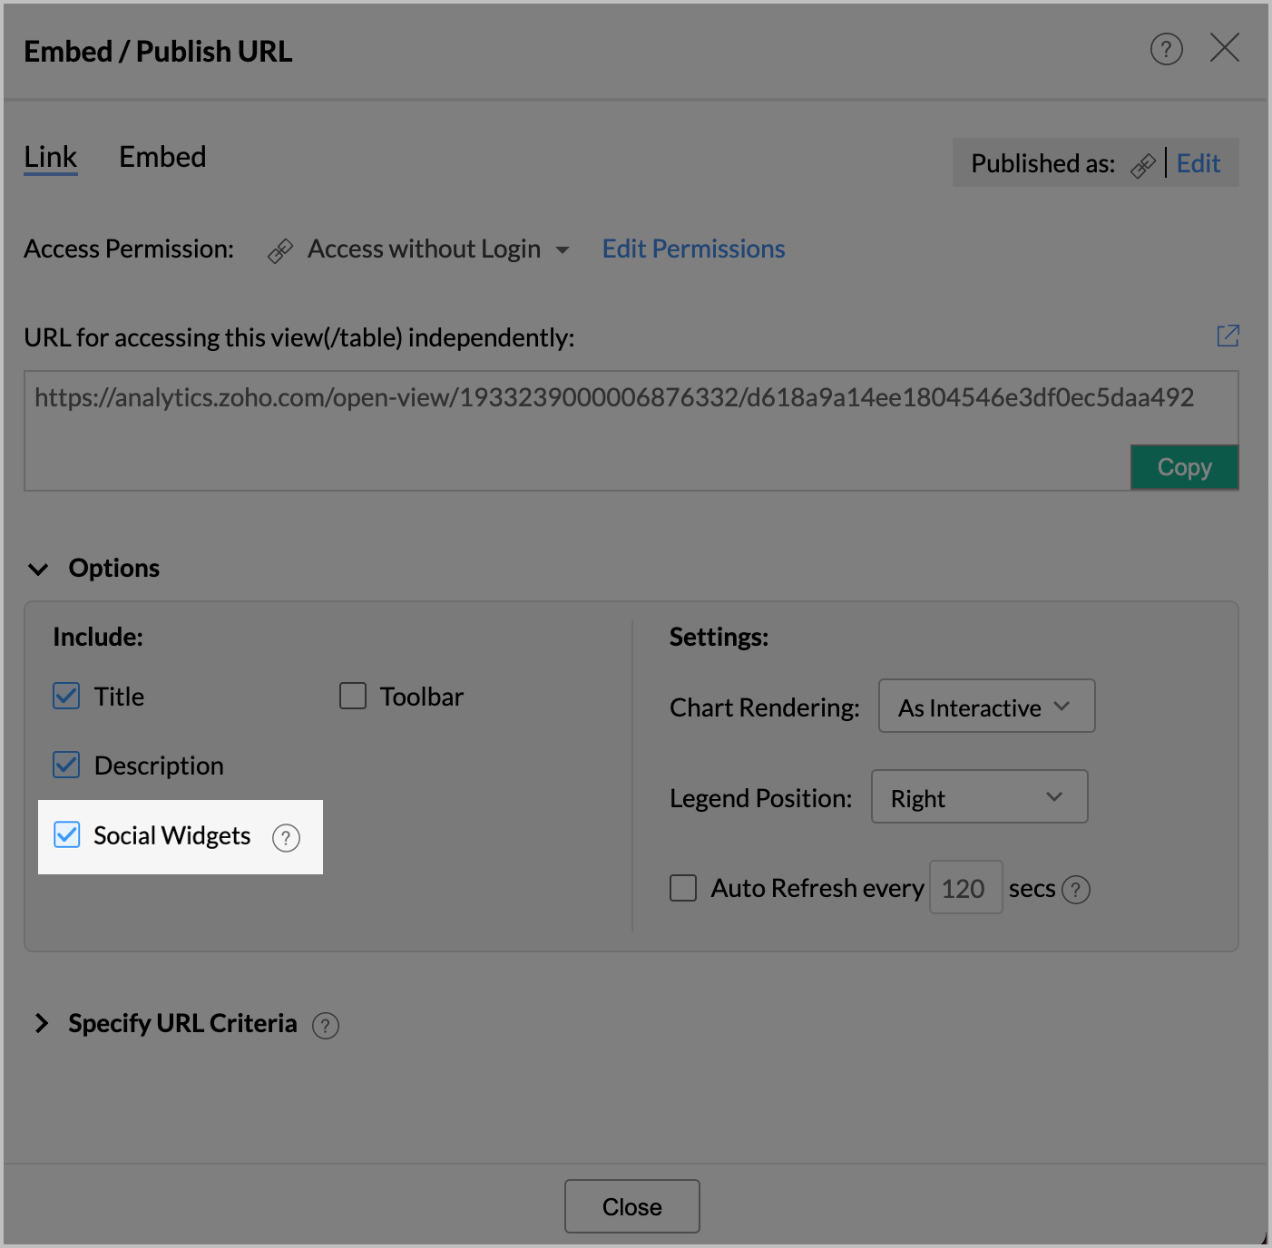Open the Chart Rendering dropdown

pyautogui.click(x=986, y=706)
